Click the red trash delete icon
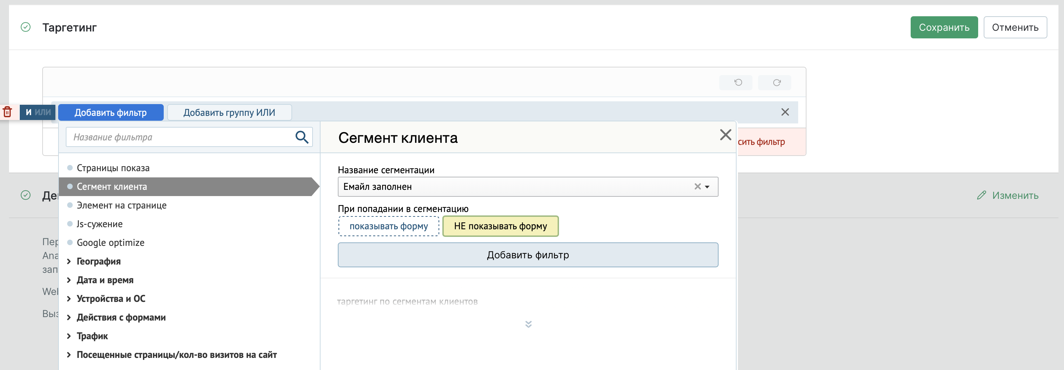The image size is (1064, 370). point(7,112)
